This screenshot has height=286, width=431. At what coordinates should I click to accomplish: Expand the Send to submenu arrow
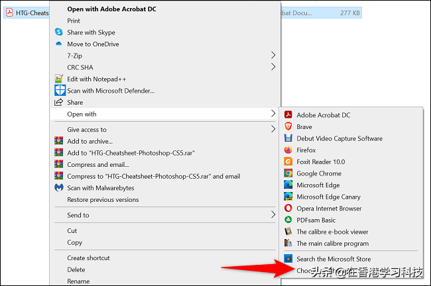click(x=273, y=215)
